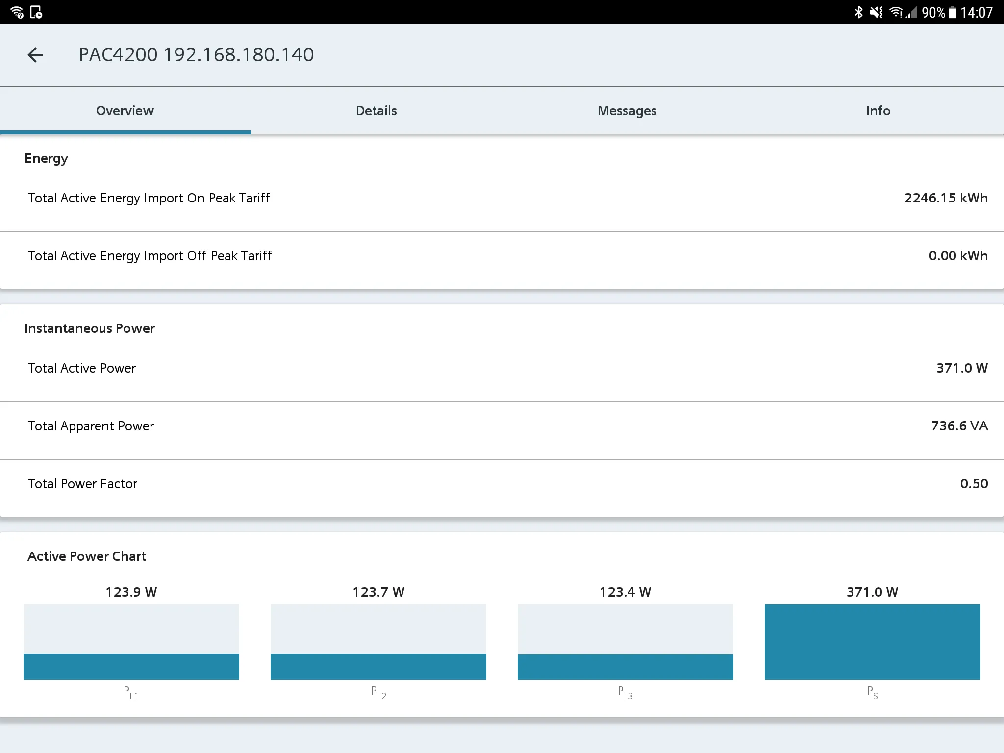Expand the Instantaneous Power section
The height and width of the screenshot is (753, 1004).
click(89, 327)
